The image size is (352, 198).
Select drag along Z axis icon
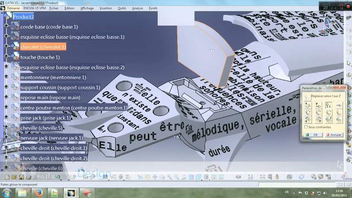point(329,105)
